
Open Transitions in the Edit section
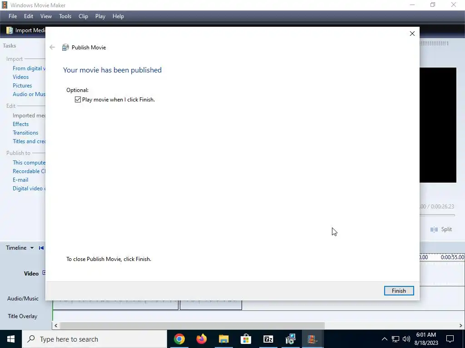[x=25, y=133]
